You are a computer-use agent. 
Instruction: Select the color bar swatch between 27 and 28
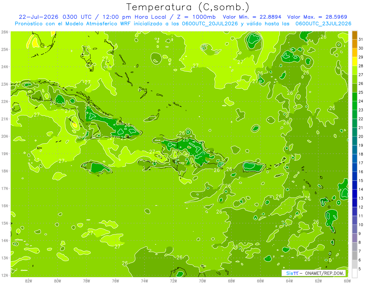pyautogui.click(x=355, y=70)
